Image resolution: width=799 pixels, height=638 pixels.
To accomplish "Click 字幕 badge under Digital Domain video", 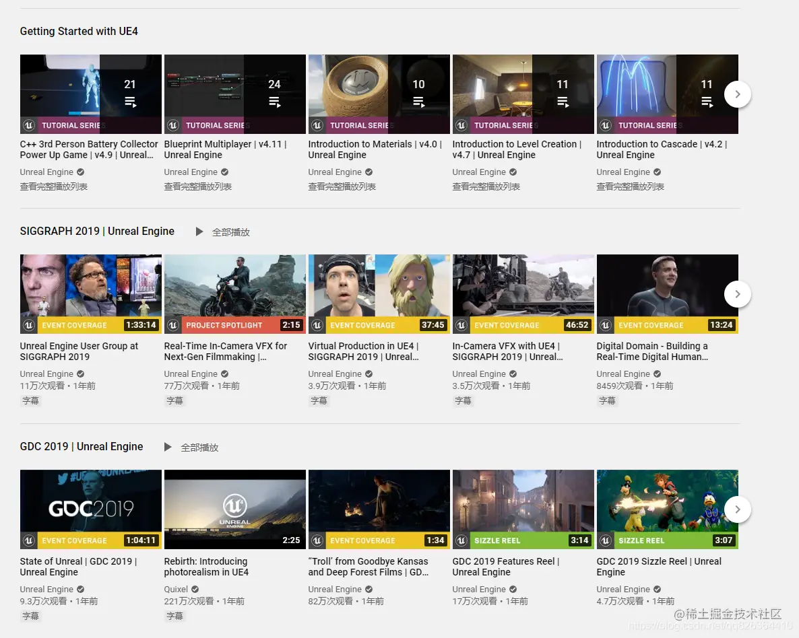I will [x=608, y=400].
